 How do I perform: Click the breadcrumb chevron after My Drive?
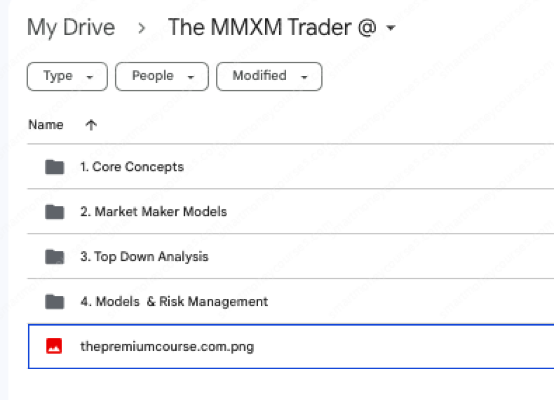(142, 28)
